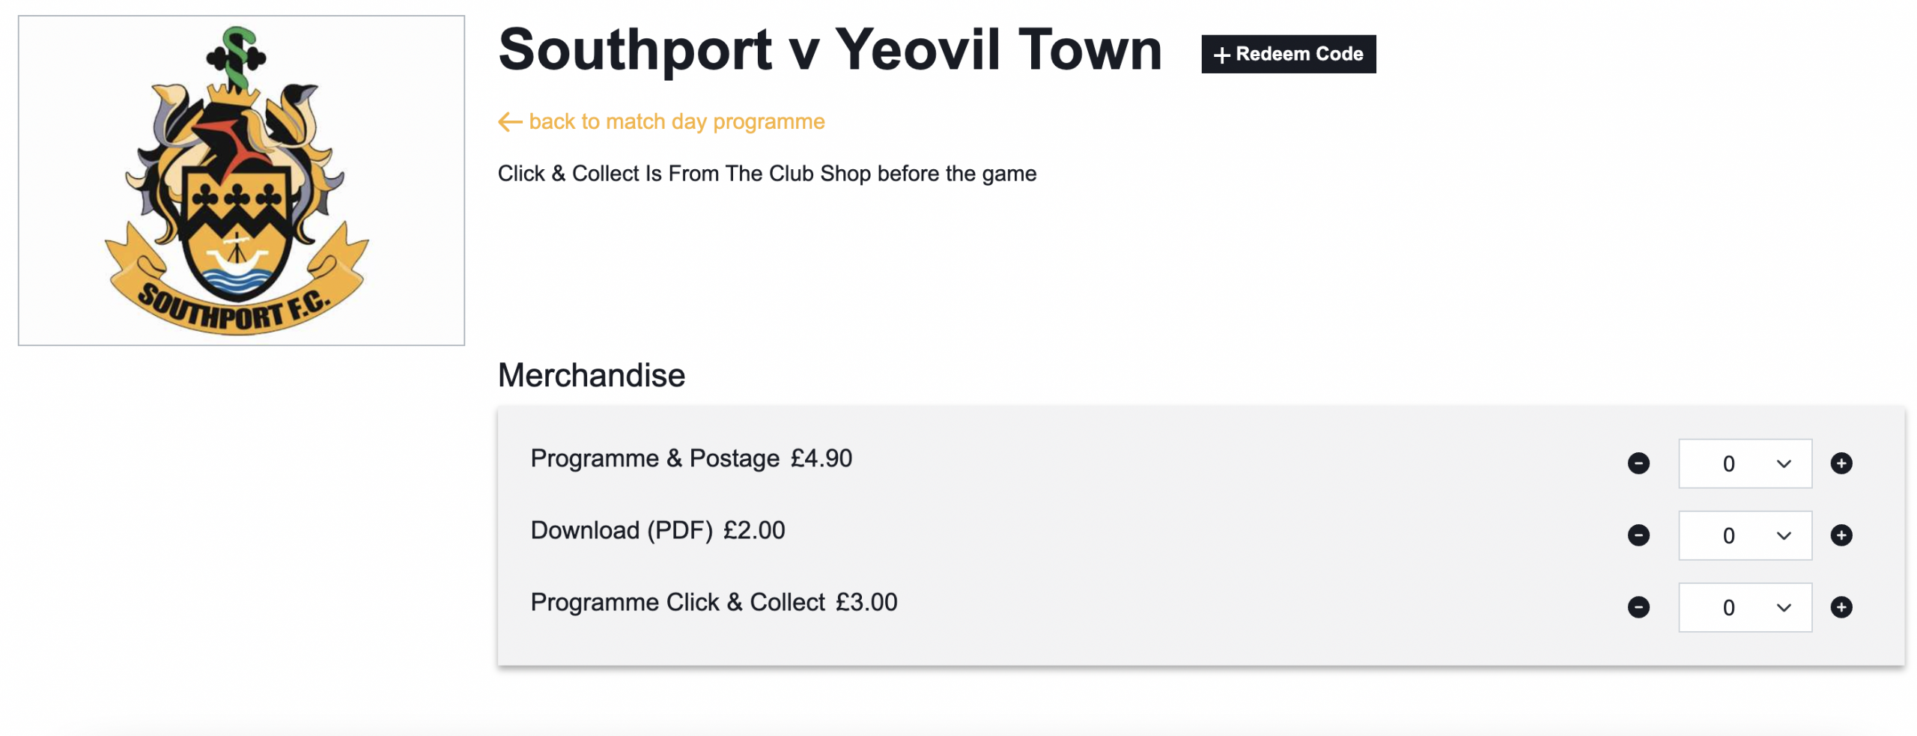Open Programme & Postage quantity dropdown
Image resolution: width=1917 pixels, height=736 pixels.
1744,463
